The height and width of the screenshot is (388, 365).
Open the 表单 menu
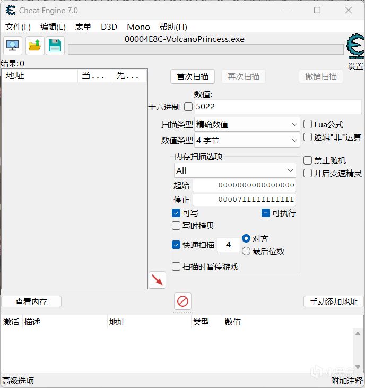click(83, 27)
